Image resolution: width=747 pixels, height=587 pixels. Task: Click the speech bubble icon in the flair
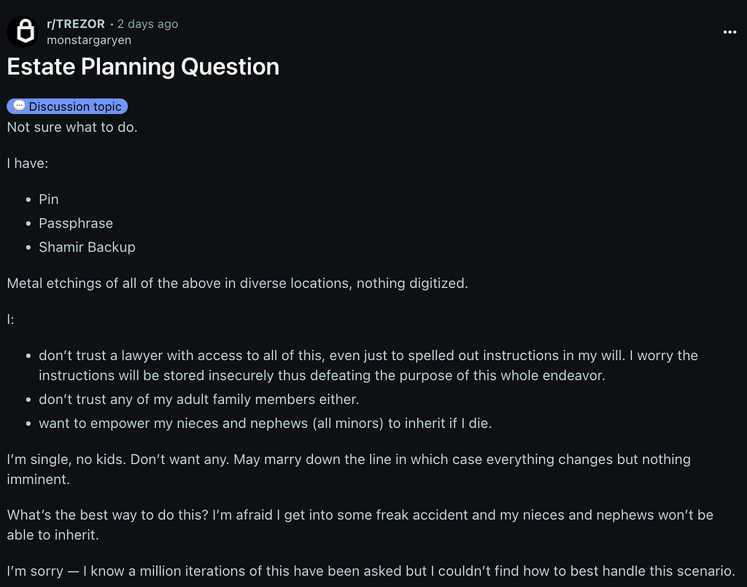(x=19, y=106)
